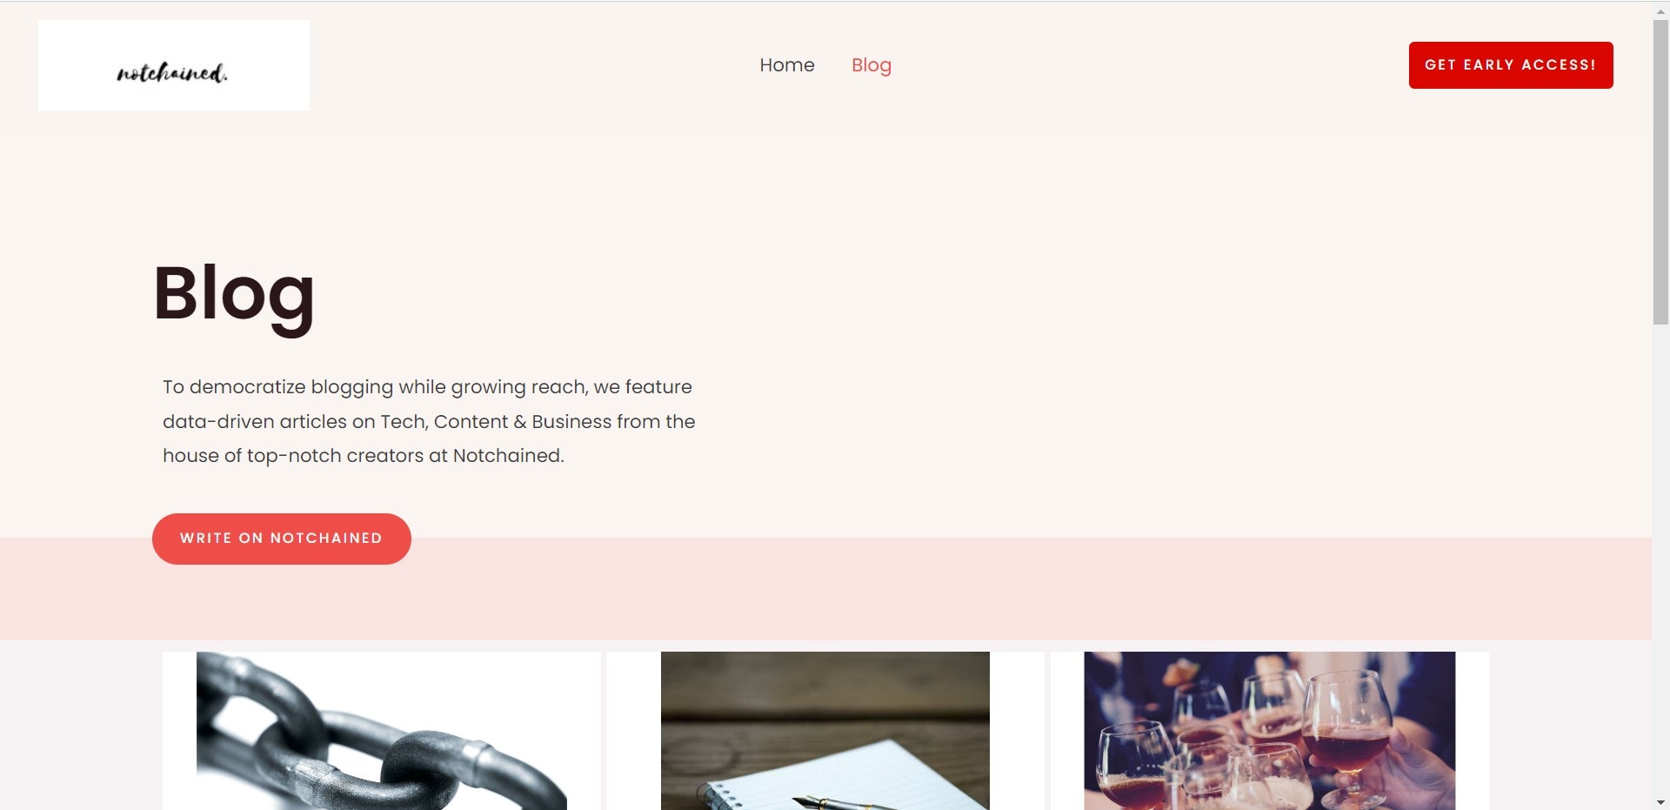Open the notebook and pen article thumbnail

tap(825, 731)
